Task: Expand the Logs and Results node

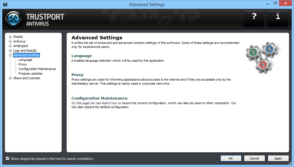Action: (10, 51)
